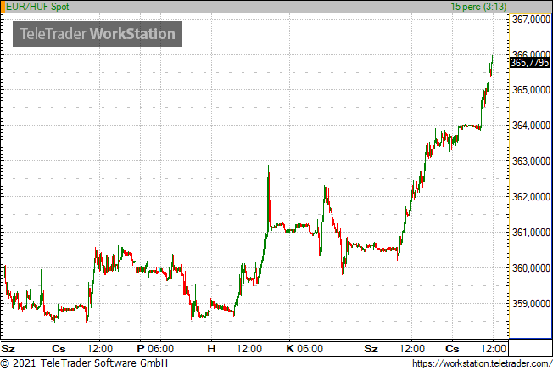Open the workstation.teletrader.com link
Screen dimensions: 553x371
point(482,363)
